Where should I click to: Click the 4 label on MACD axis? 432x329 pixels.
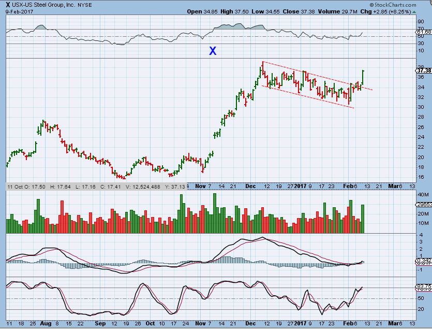pyautogui.click(x=421, y=235)
